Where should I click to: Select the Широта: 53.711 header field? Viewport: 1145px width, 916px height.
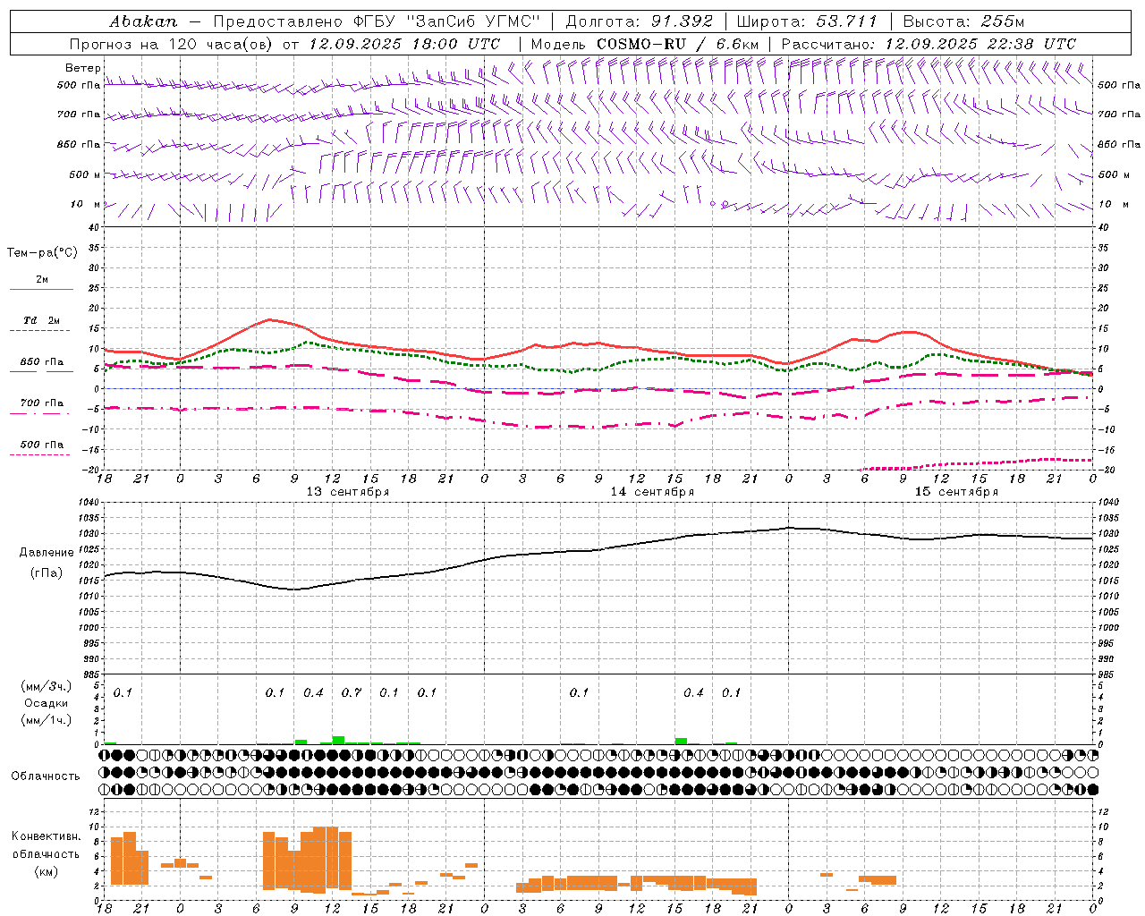point(807,21)
